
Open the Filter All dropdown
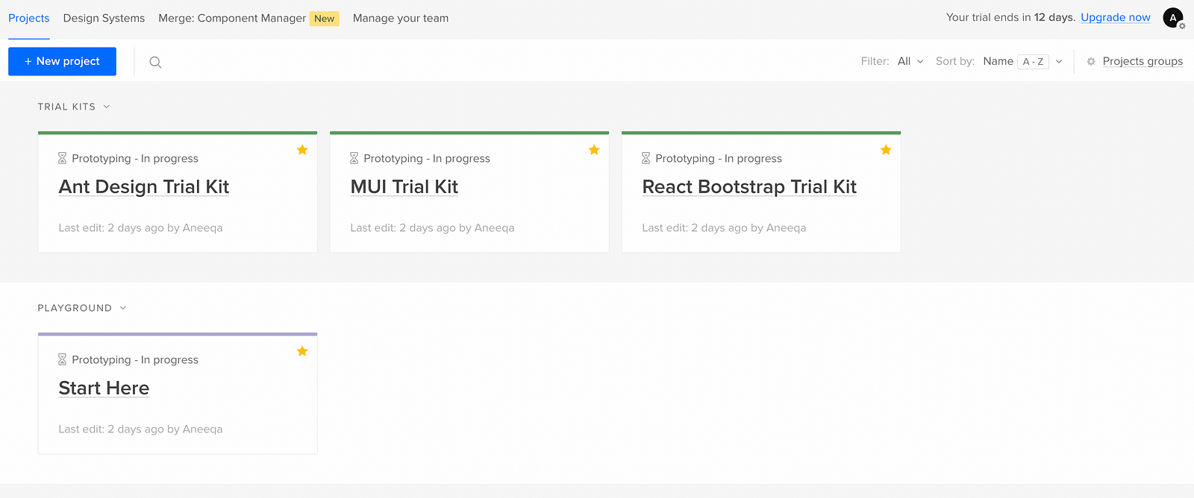[x=910, y=61]
